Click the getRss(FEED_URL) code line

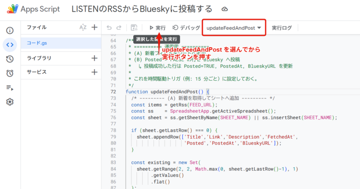[x=174, y=105]
